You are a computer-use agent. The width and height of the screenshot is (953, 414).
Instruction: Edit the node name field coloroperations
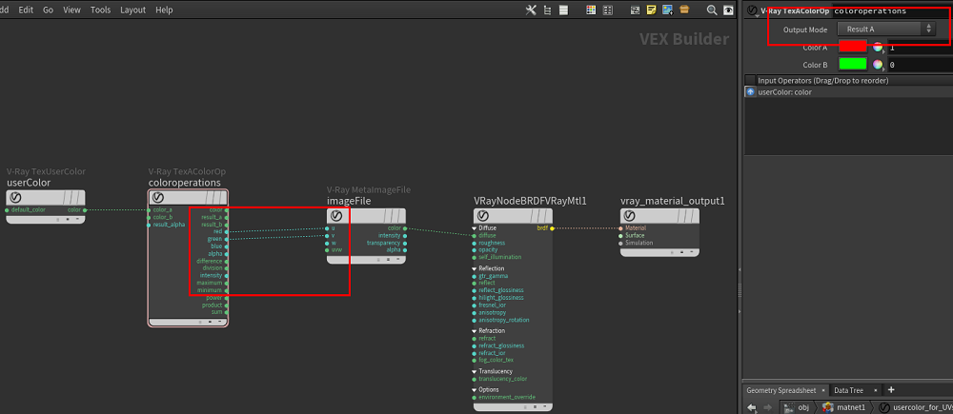(892, 10)
